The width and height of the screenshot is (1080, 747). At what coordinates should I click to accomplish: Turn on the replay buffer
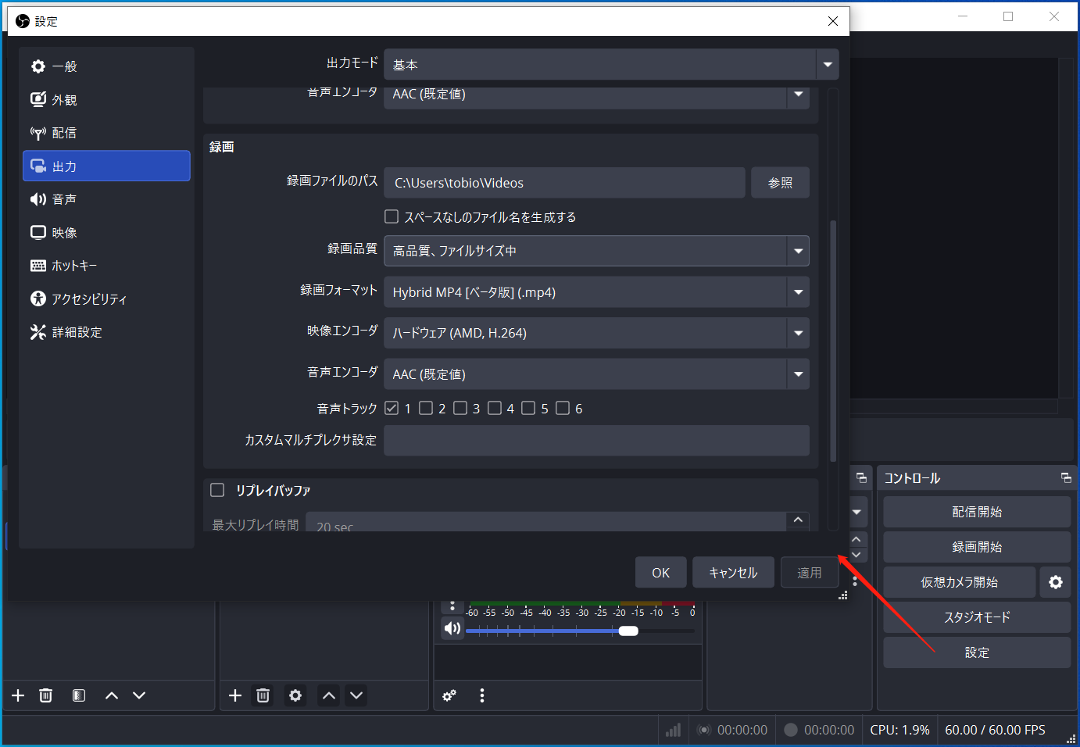tap(217, 490)
